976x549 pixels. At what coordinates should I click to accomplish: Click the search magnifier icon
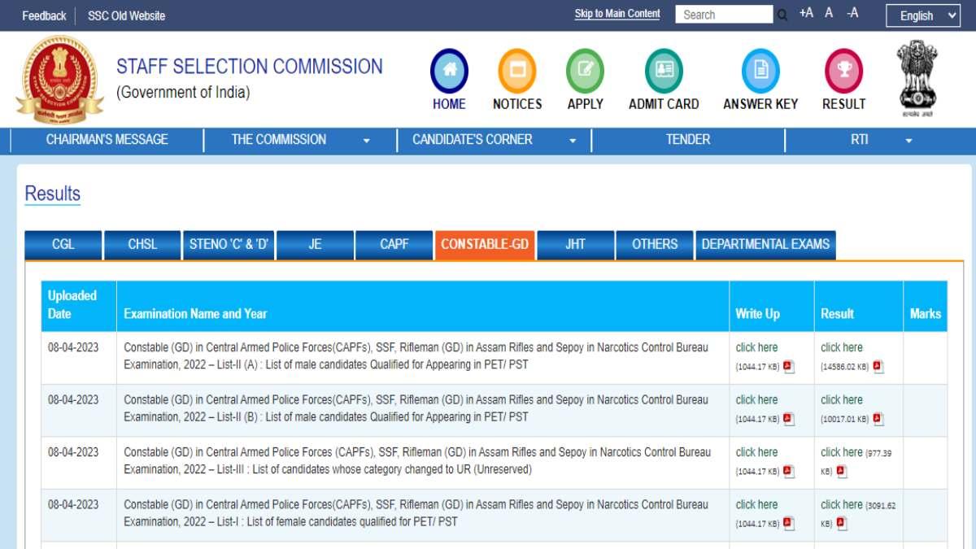coord(782,14)
